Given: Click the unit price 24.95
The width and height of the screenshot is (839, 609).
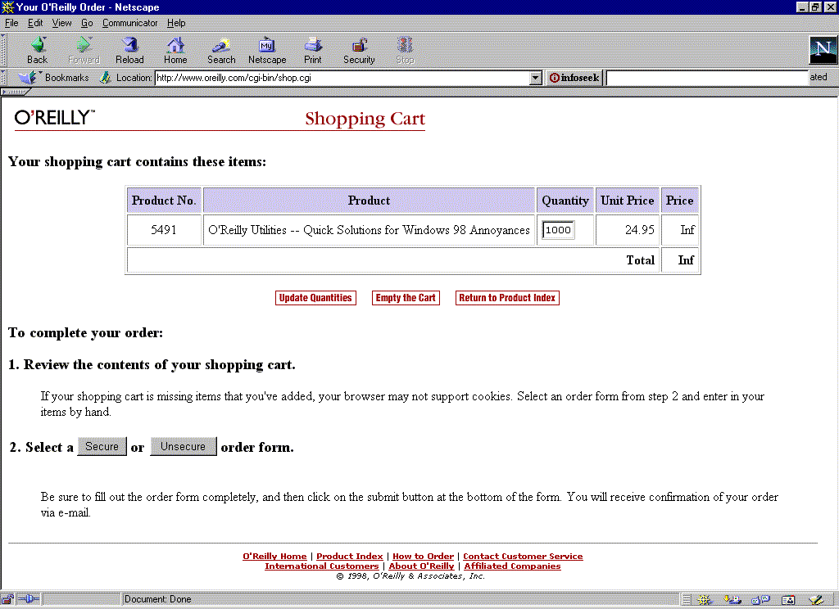Looking at the screenshot, I should [639, 230].
